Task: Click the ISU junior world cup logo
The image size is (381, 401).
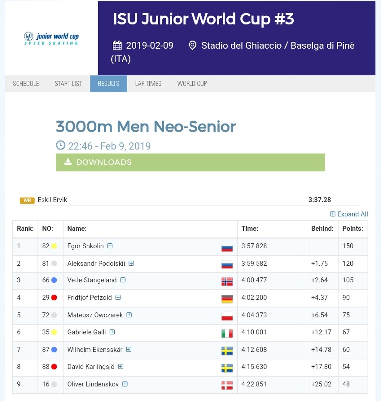Action: [x=51, y=39]
